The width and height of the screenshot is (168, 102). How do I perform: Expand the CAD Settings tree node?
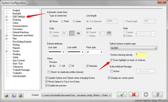[x=6, y=17]
